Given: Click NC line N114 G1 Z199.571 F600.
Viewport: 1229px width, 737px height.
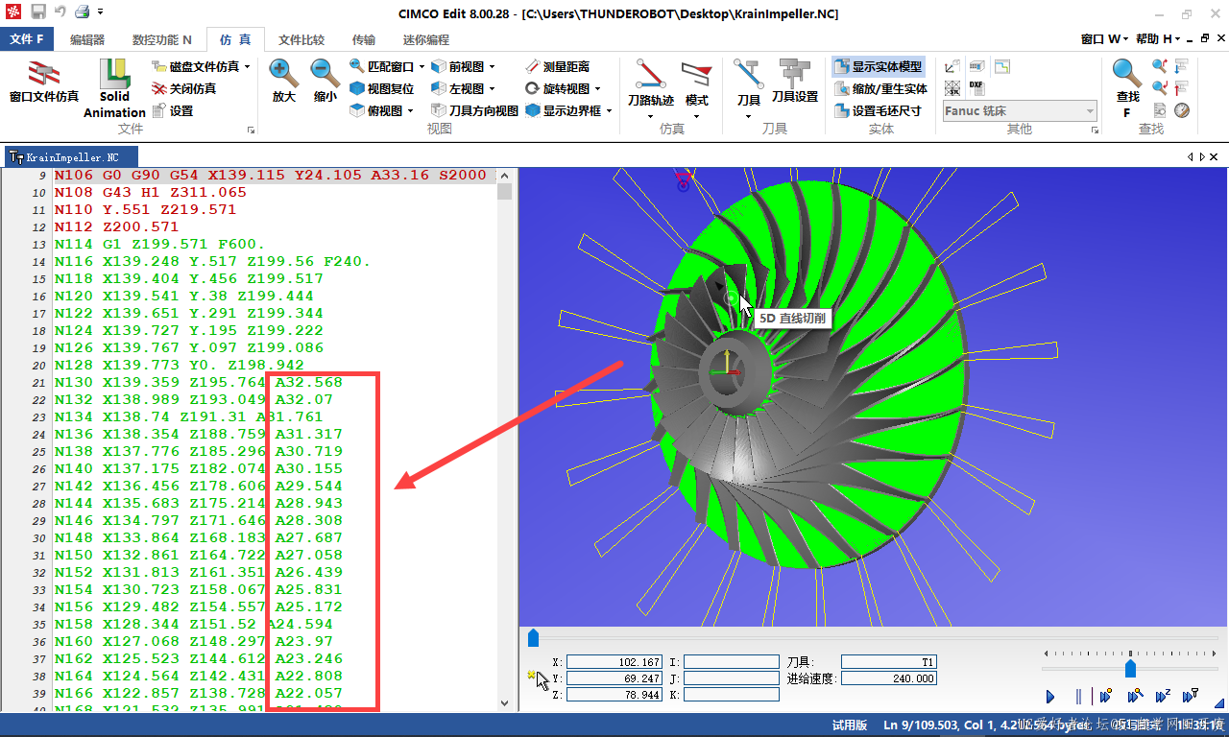Looking at the screenshot, I should [x=159, y=244].
